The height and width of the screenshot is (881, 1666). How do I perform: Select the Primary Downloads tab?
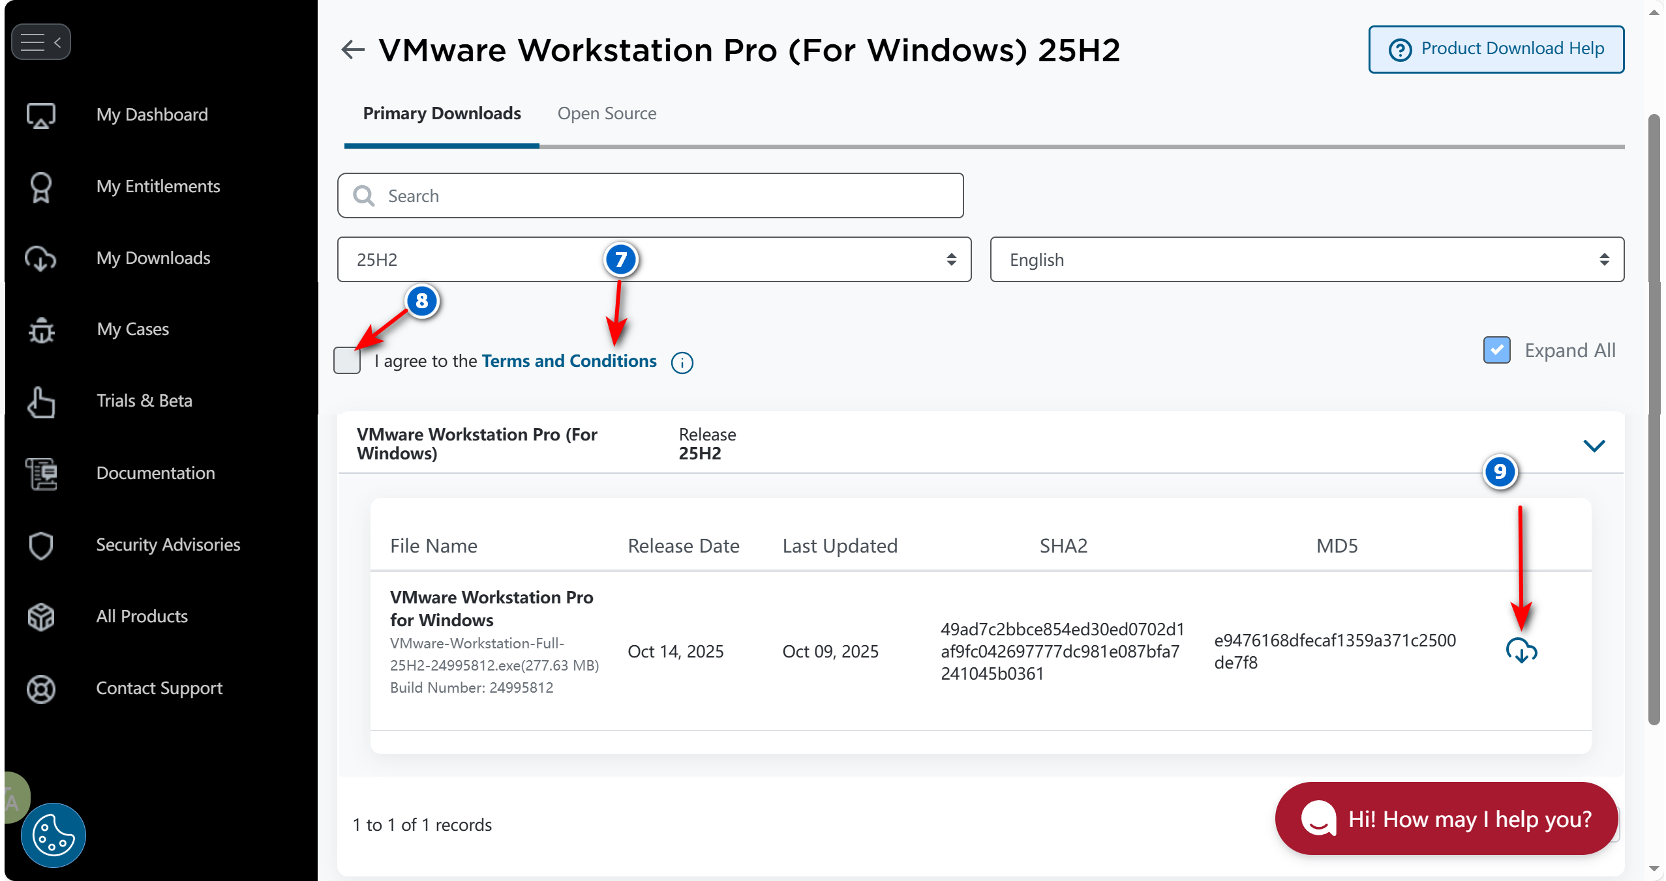(x=442, y=113)
